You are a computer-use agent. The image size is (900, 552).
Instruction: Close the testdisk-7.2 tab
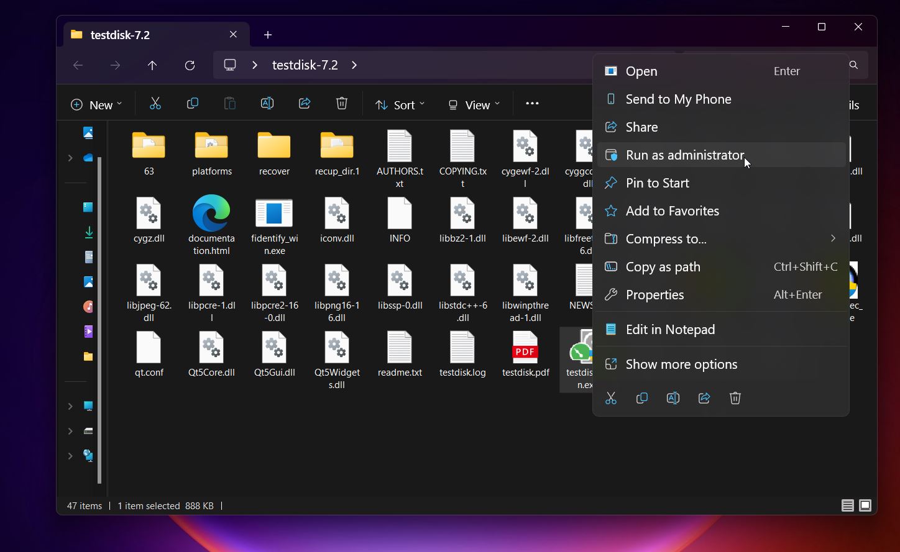pos(233,34)
